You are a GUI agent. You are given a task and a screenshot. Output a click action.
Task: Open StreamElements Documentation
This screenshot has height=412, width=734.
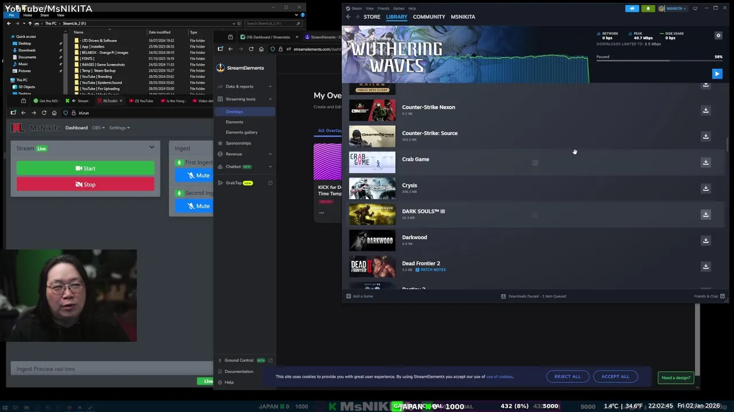pyautogui.click(x=239, y=371)
